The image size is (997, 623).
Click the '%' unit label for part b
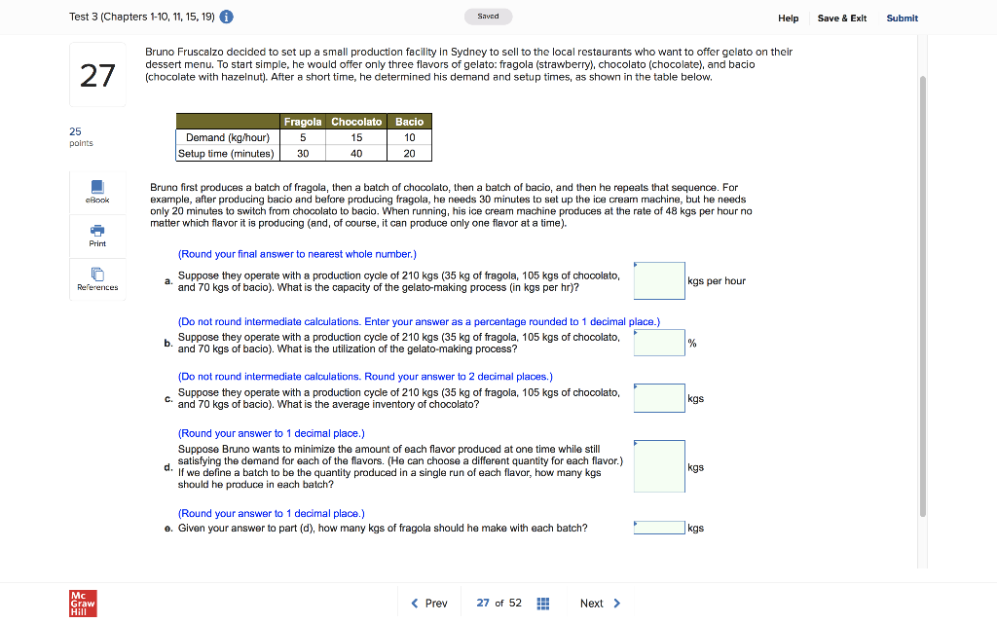692,344
